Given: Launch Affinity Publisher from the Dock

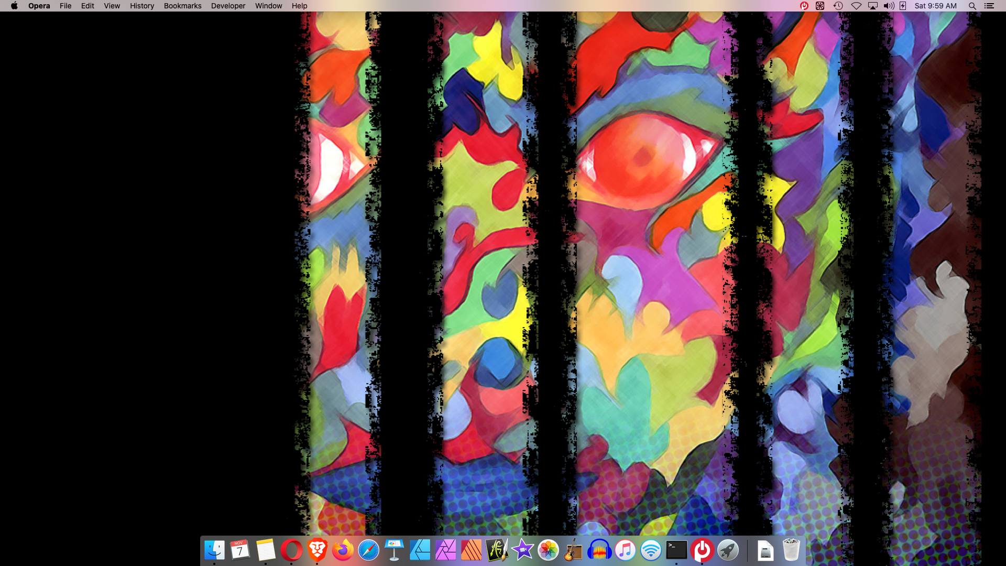Looking at the screenshot, I should (471, 550).
